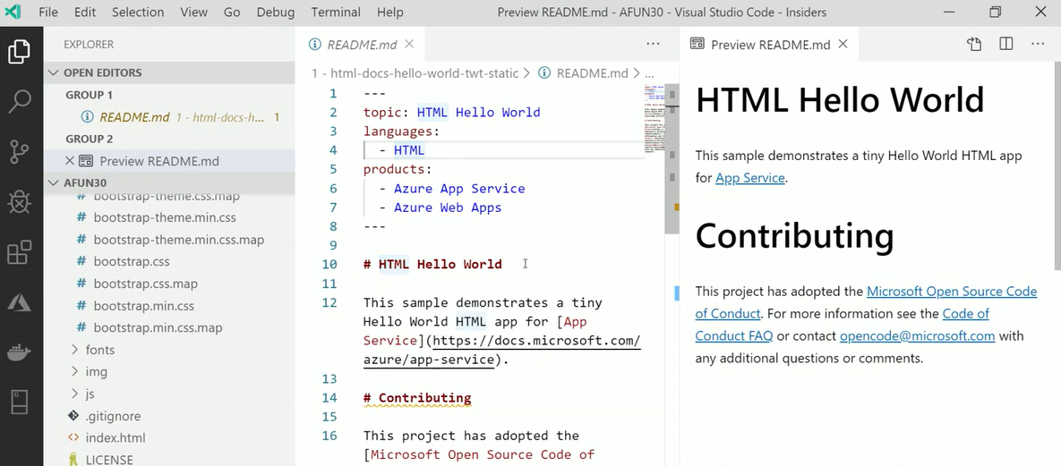This screenshot has width=1061, height=466.
Task: Click info icon on README.md editor tab
Action: click(x=314, y=45)
